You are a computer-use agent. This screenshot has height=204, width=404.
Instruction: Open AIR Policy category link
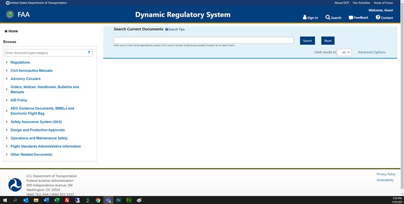(x=19, y=100)
